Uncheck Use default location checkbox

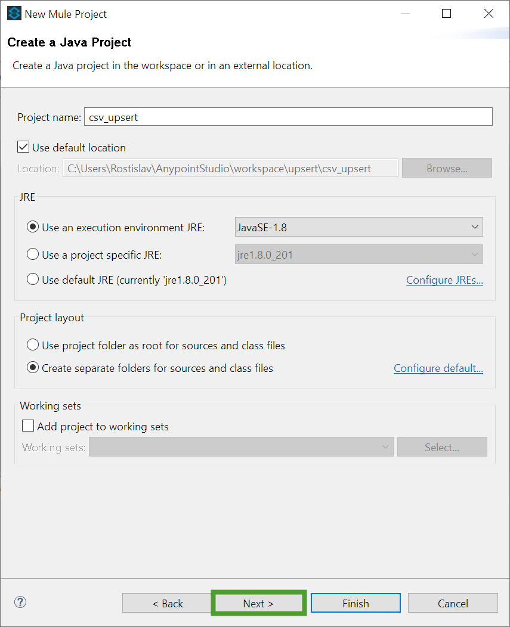(x=23, y=147)
